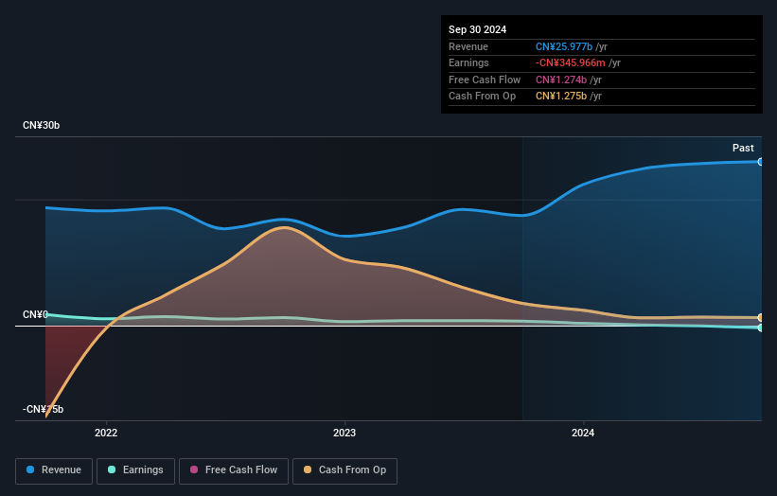The image size is (777, 496).
Task: Toggle the Earnings legend series
Action: click(135, 470)
